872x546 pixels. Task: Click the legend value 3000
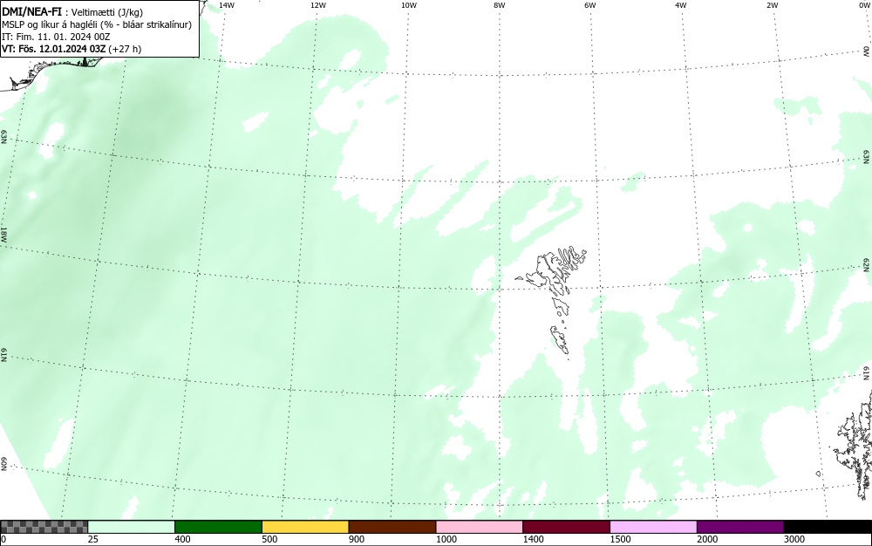(794, 539)
